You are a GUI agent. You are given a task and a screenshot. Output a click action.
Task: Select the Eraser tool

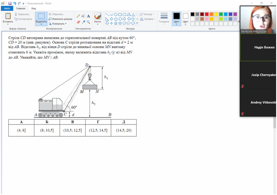(78, 22)
